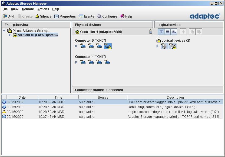The image size is (225, 157).
Task: Select su.plant.ru local system tree node
Action: point(38,35)
